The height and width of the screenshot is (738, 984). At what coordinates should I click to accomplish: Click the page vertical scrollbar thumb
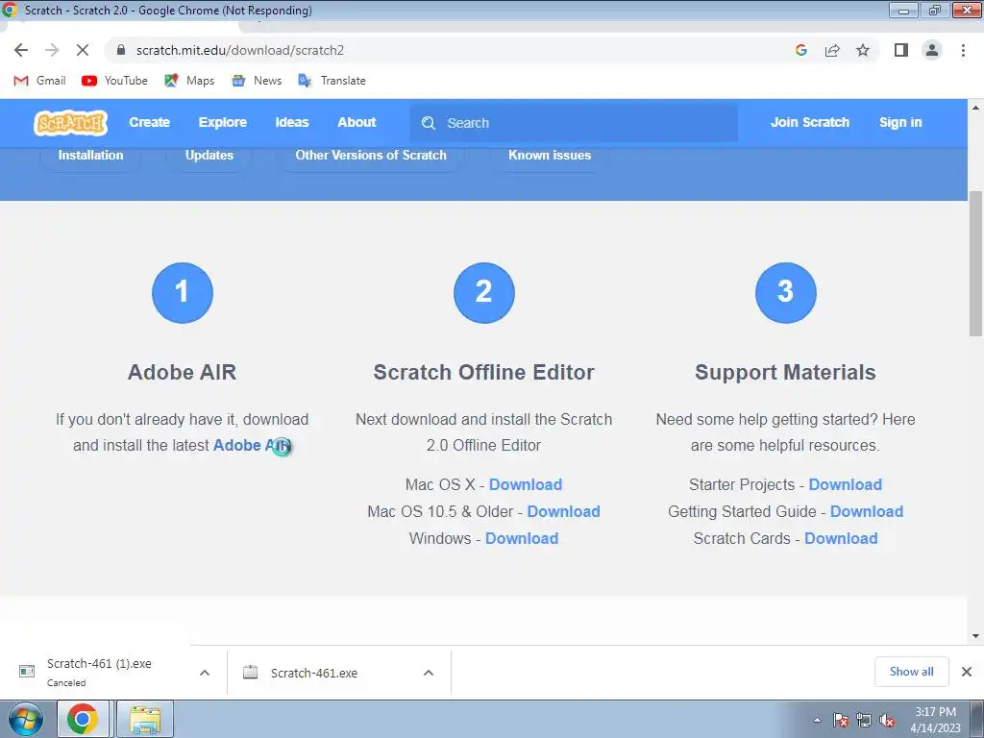tap(975, 263)
